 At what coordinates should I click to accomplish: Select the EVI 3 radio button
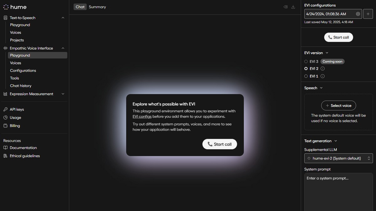point(306,62)
